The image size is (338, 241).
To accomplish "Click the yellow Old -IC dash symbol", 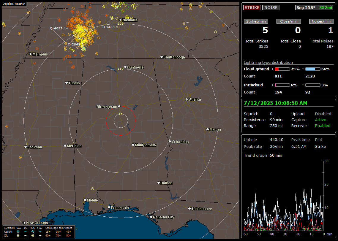I will 25,236.
